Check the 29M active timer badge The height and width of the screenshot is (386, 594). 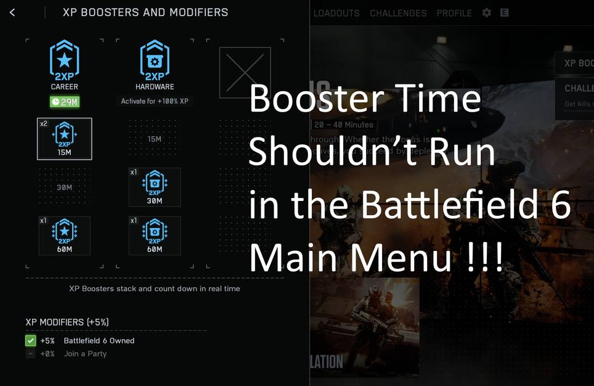click(x=65, y=102)
